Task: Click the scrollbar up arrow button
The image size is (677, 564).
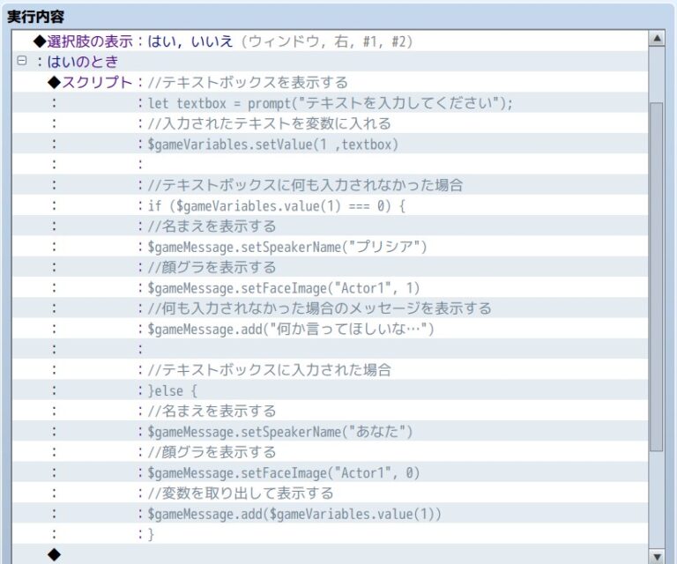Action: 656,40
